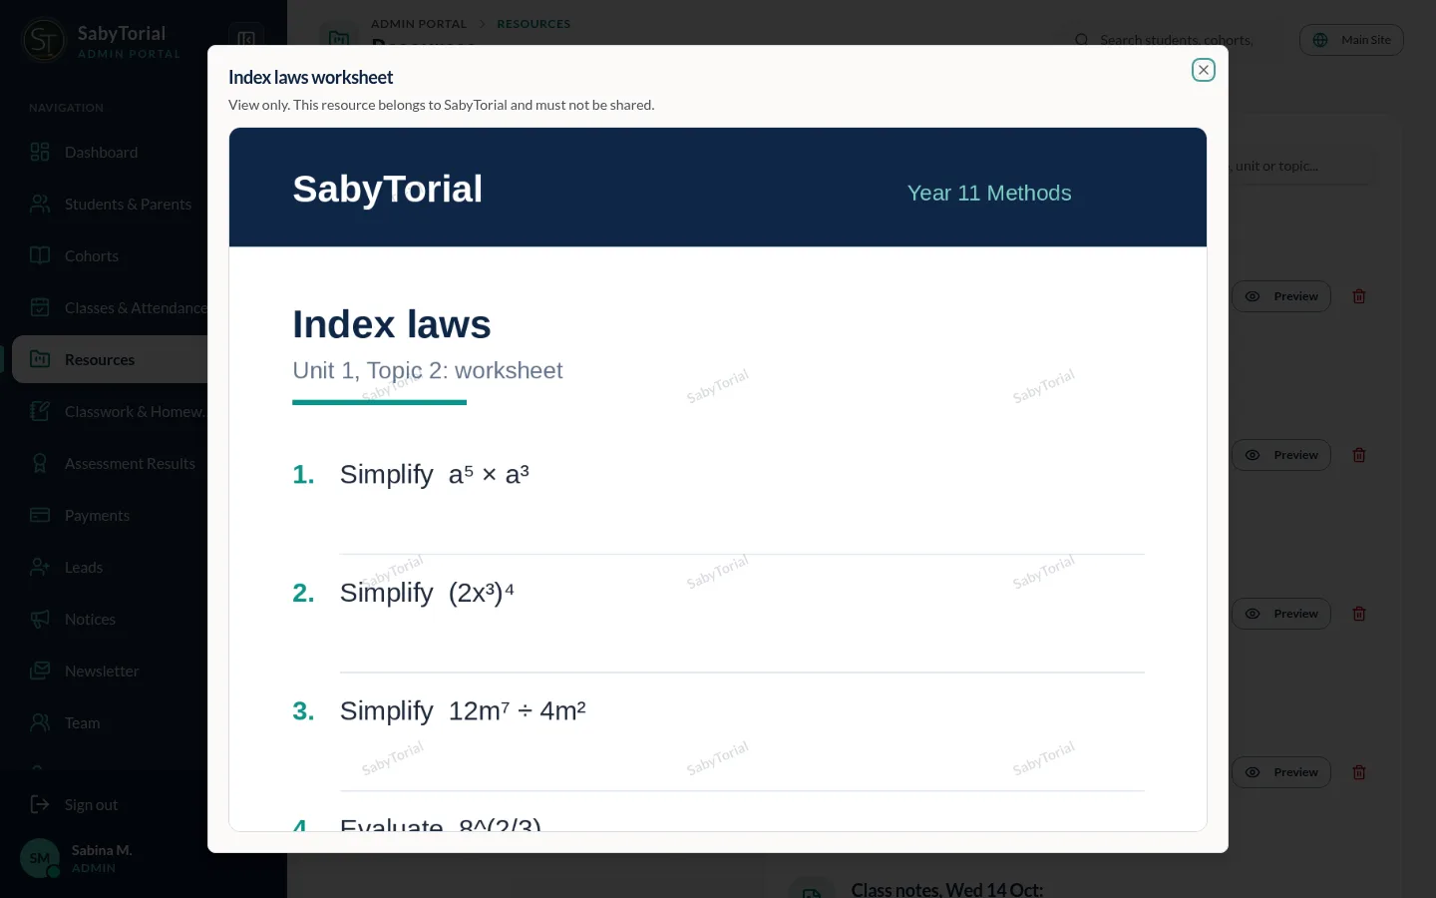This screenshot has height=898, width=1436.
Task: Click question 1 'Simplify a⁵ × a³'
Action: click(x=435, y=475)
